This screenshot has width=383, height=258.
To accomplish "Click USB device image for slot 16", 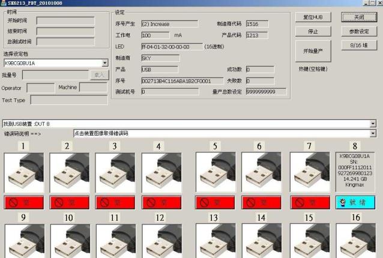I will (x=355, y=241).
